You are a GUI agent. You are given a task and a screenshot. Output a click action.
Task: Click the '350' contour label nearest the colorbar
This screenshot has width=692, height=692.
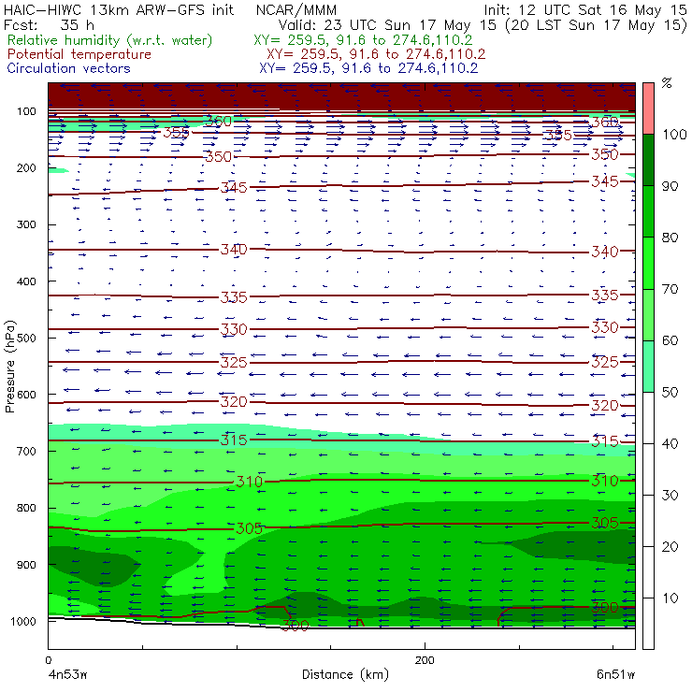[605, 154]
